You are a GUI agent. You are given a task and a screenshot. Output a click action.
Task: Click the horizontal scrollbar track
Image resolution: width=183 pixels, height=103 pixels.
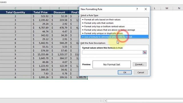point(145,101)
